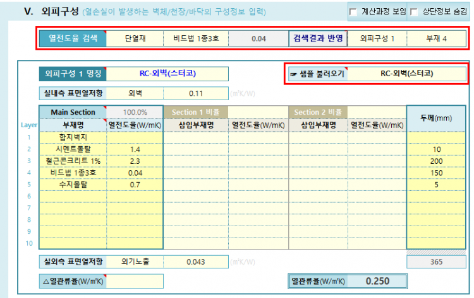
Task: Click the pointing hand icon beside 샘플 불러오기
Action: coord(295,74)
